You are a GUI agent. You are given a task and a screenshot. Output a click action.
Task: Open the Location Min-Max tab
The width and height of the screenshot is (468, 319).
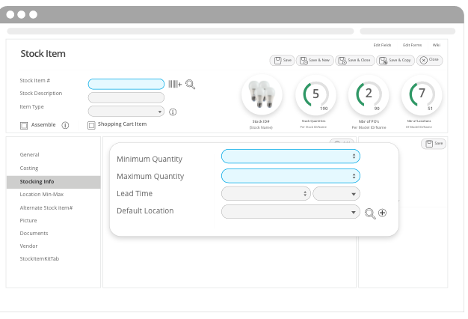41,194
